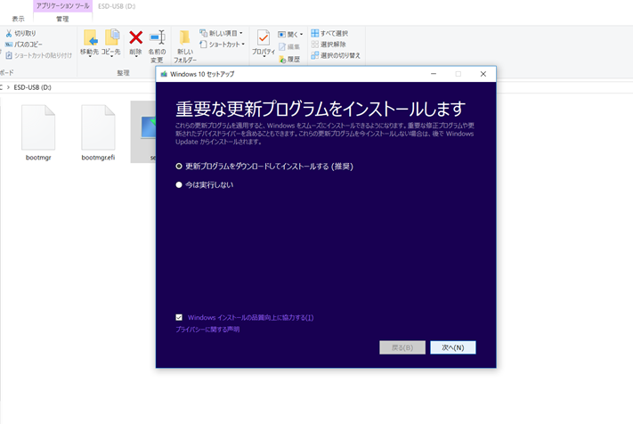Close the Windows 10 setup dialog

tap(483, 74)
